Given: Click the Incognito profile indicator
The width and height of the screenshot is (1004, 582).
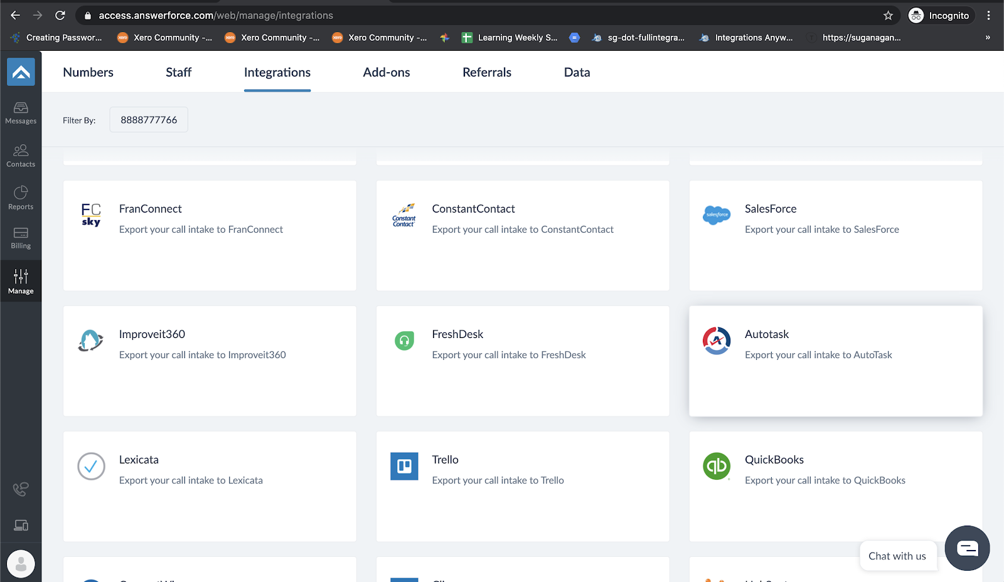Looking at the screenshot, I should coord(939,16).
